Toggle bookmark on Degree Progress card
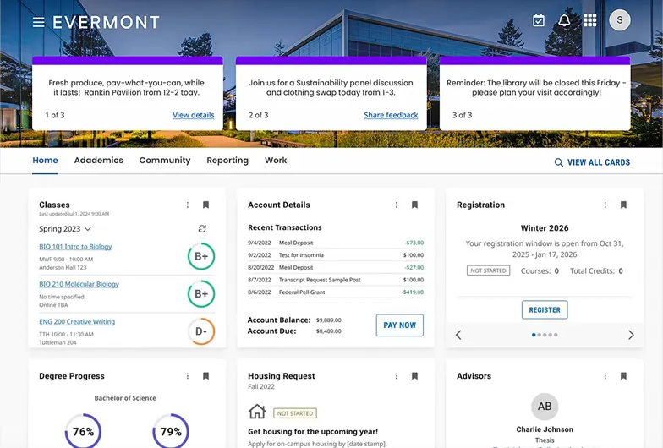Image resolution: width=663 pixels, height=448 pixels. coord(206,376)
